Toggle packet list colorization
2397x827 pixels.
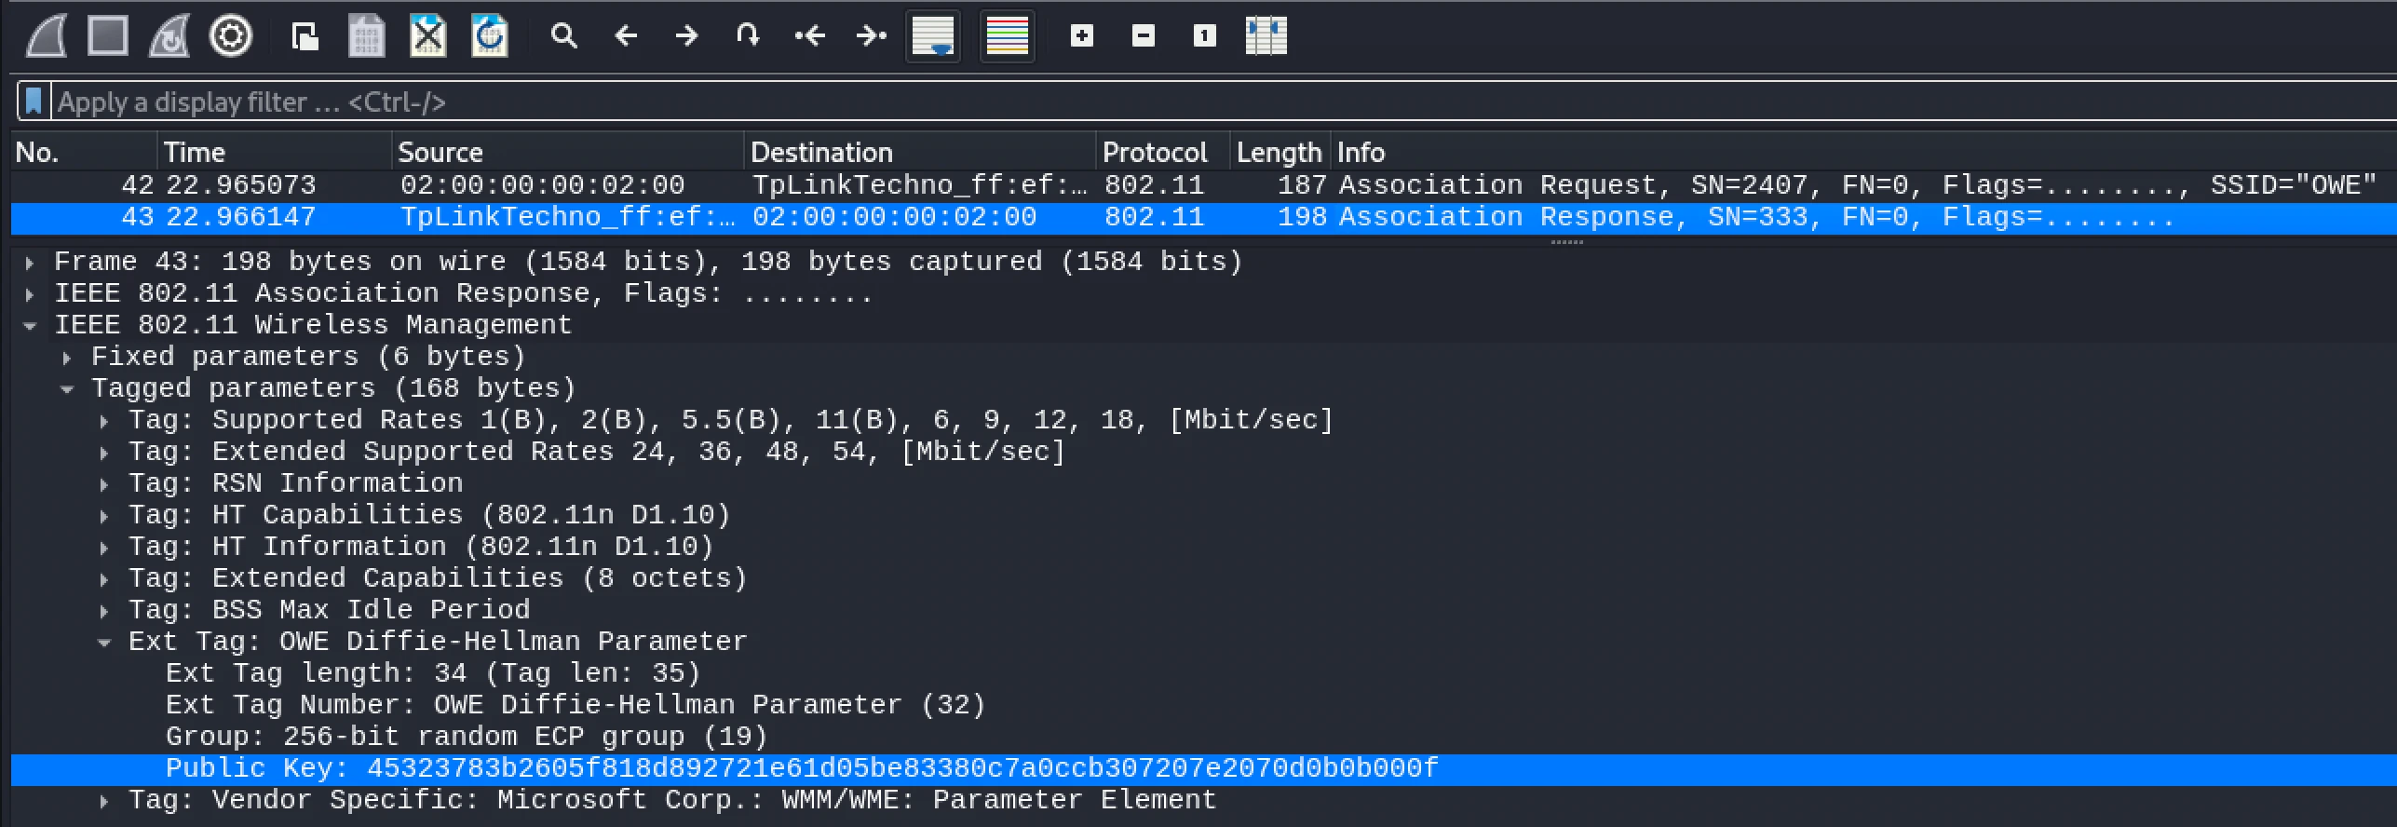click(1007, 36)
